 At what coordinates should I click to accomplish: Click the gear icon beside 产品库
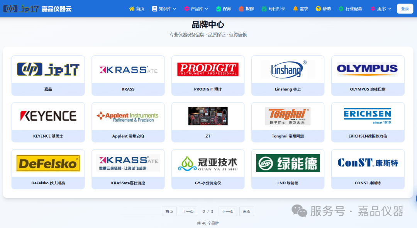pyautogui.click(x=186, y=9)
